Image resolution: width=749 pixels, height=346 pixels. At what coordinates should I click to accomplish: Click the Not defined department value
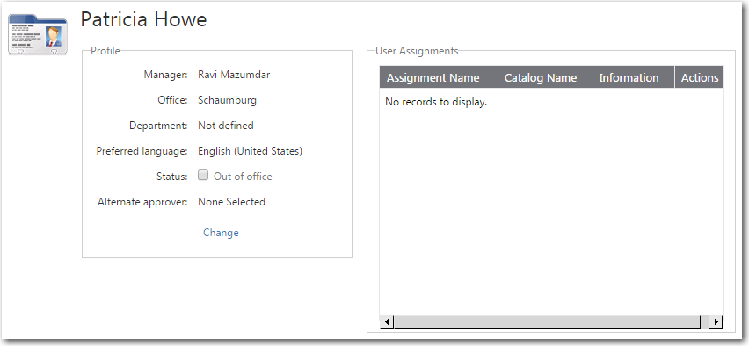tap(225, 126)
